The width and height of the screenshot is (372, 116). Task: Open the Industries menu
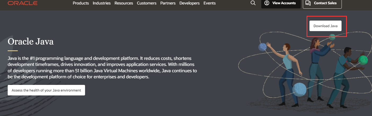click(x=101, y=3)
